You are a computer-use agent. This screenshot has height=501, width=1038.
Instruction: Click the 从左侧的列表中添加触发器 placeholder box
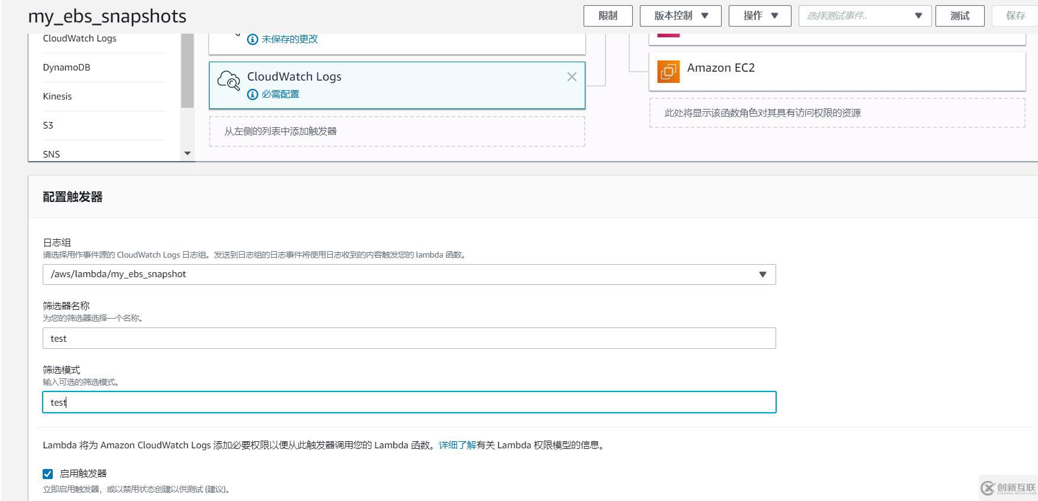point(397,131)
